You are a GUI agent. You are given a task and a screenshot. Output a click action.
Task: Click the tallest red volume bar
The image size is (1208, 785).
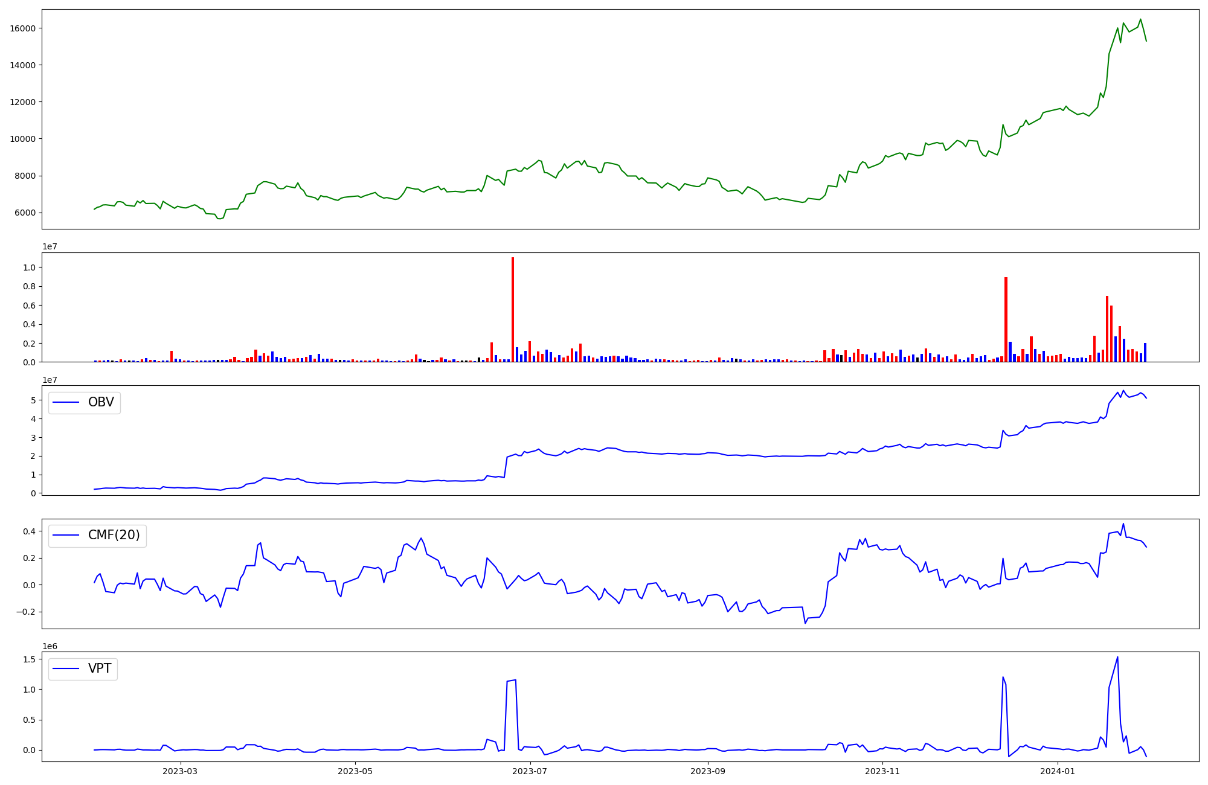513,309
